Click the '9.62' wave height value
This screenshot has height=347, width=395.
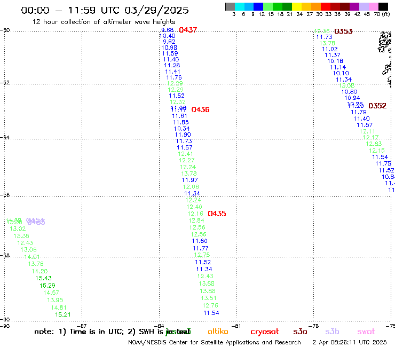(x=169, y=42)
